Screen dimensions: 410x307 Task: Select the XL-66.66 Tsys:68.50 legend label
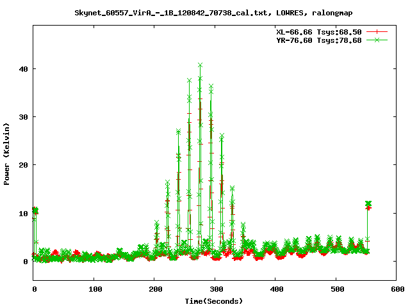tap(318, 31)
